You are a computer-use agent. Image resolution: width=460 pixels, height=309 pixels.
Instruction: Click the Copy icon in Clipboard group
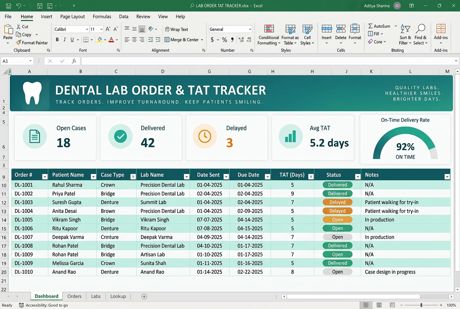[x=19, y=35]
